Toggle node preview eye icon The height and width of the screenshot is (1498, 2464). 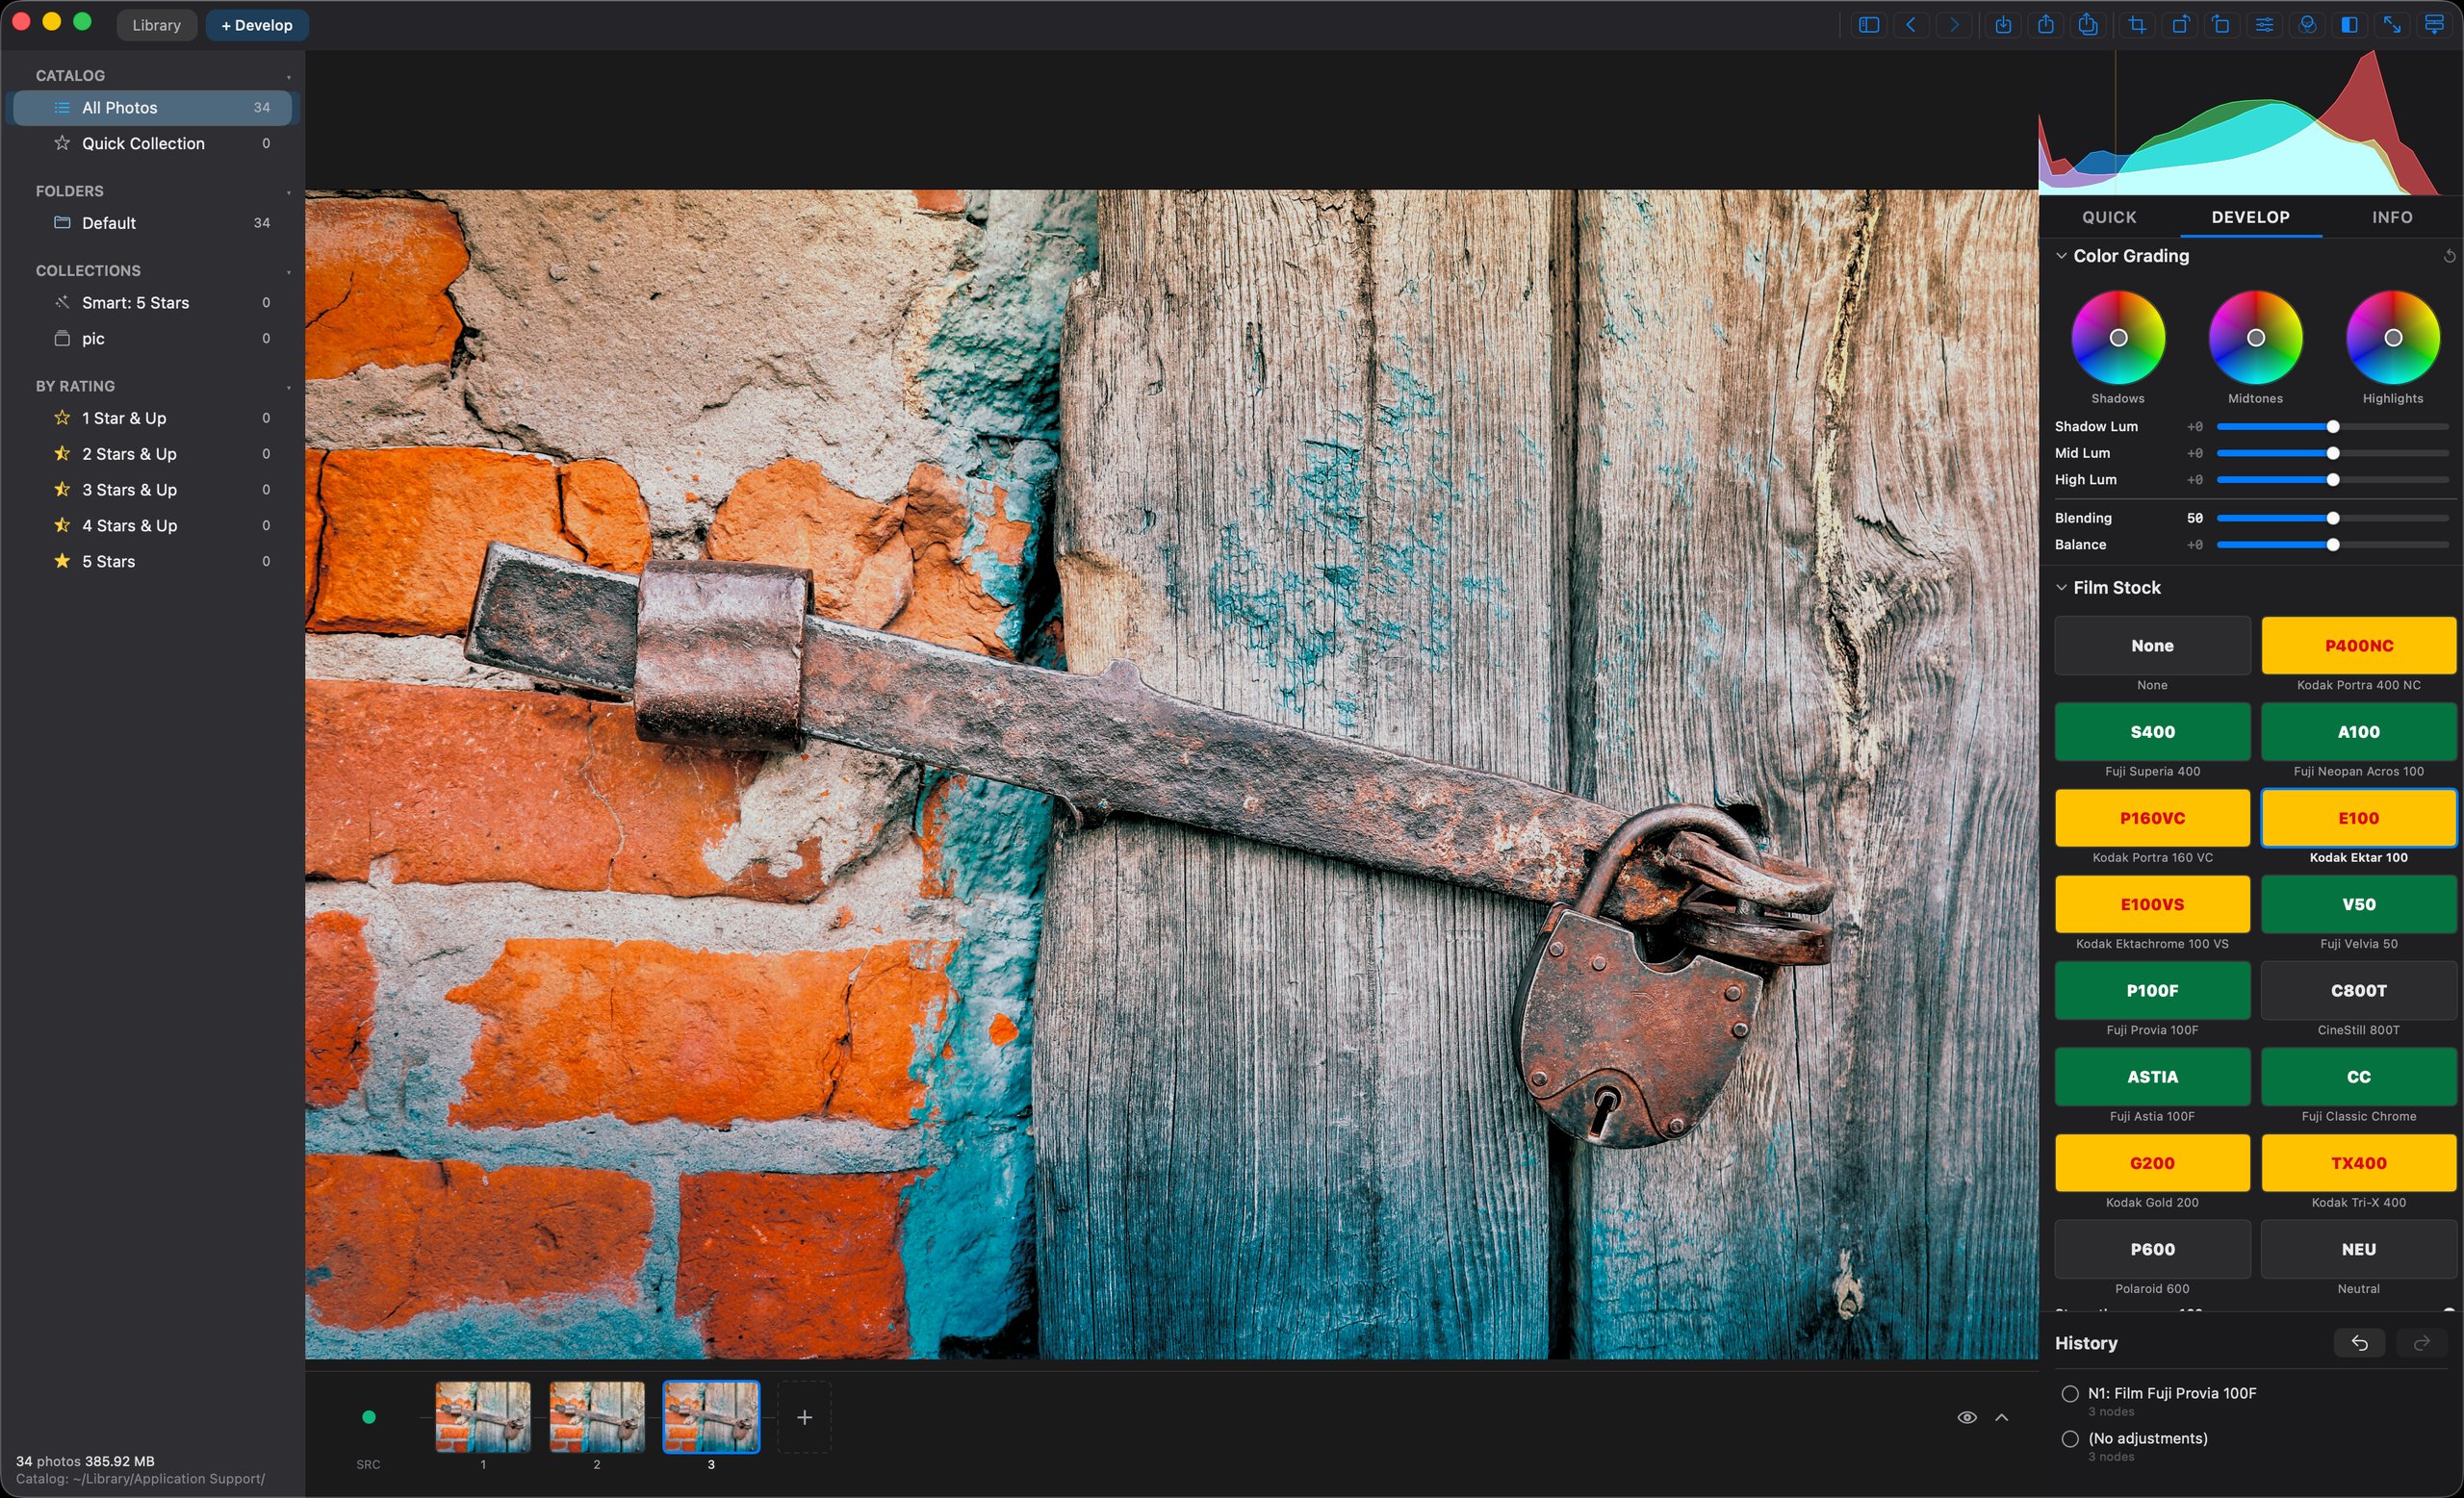(x=1967, y=1417)
